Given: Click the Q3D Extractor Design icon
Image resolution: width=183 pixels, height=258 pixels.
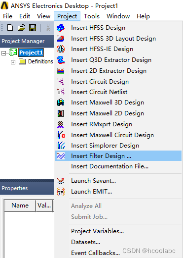Looking at the screenshot, I should click(x=61, y=60).
